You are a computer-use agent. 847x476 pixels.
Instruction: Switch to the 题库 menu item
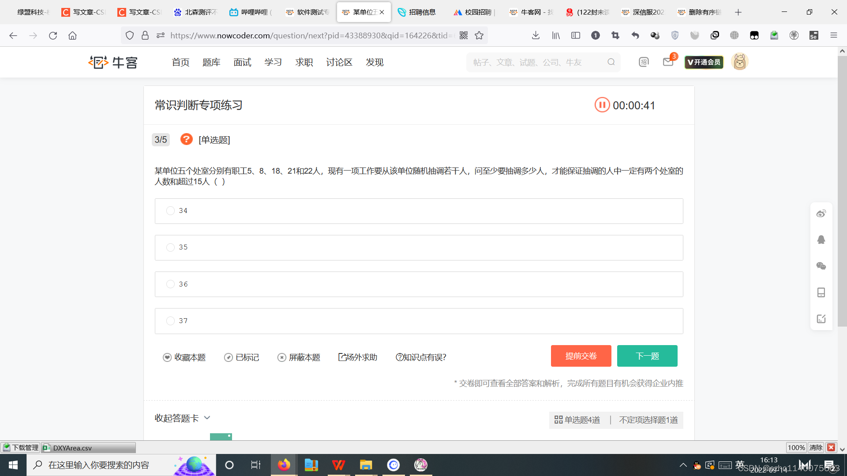pyautogui.click(x=211, y=62)
